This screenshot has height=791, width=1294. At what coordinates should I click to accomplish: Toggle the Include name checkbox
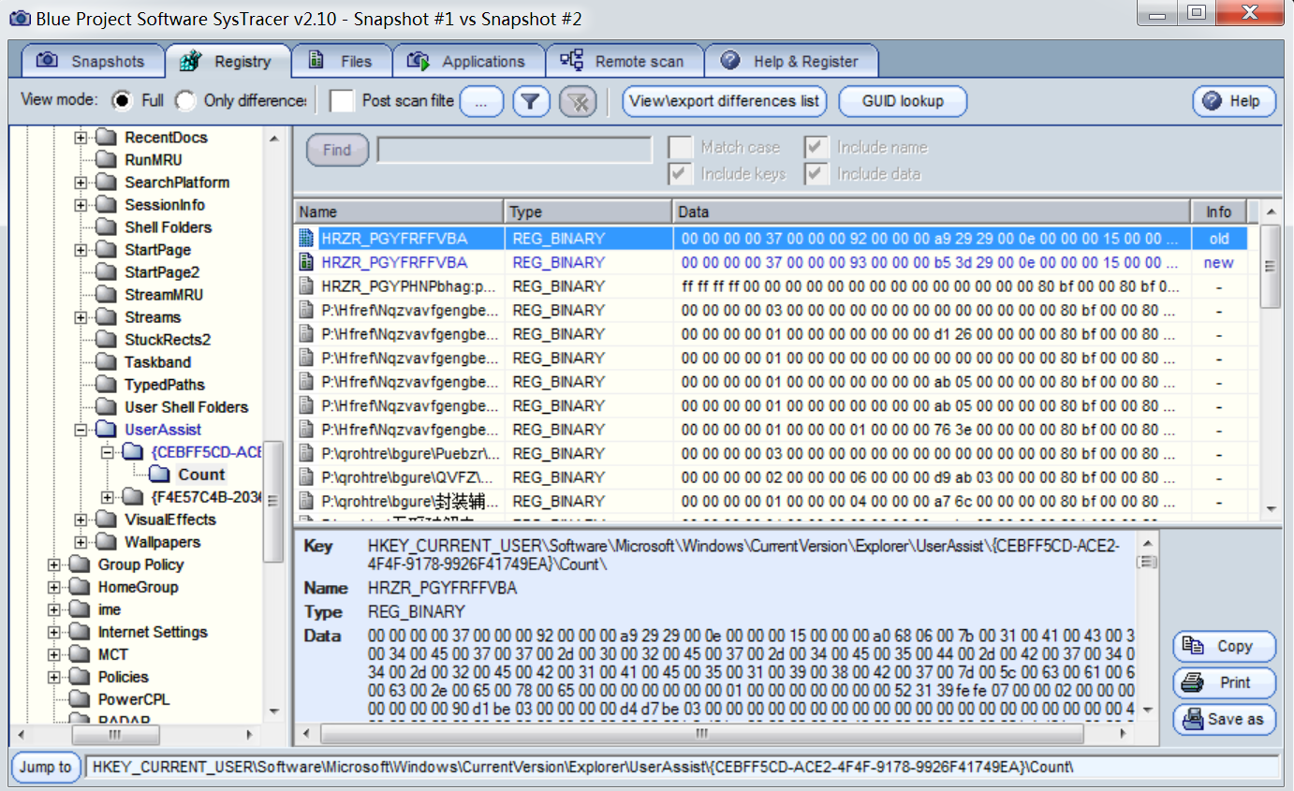[816, 147]
